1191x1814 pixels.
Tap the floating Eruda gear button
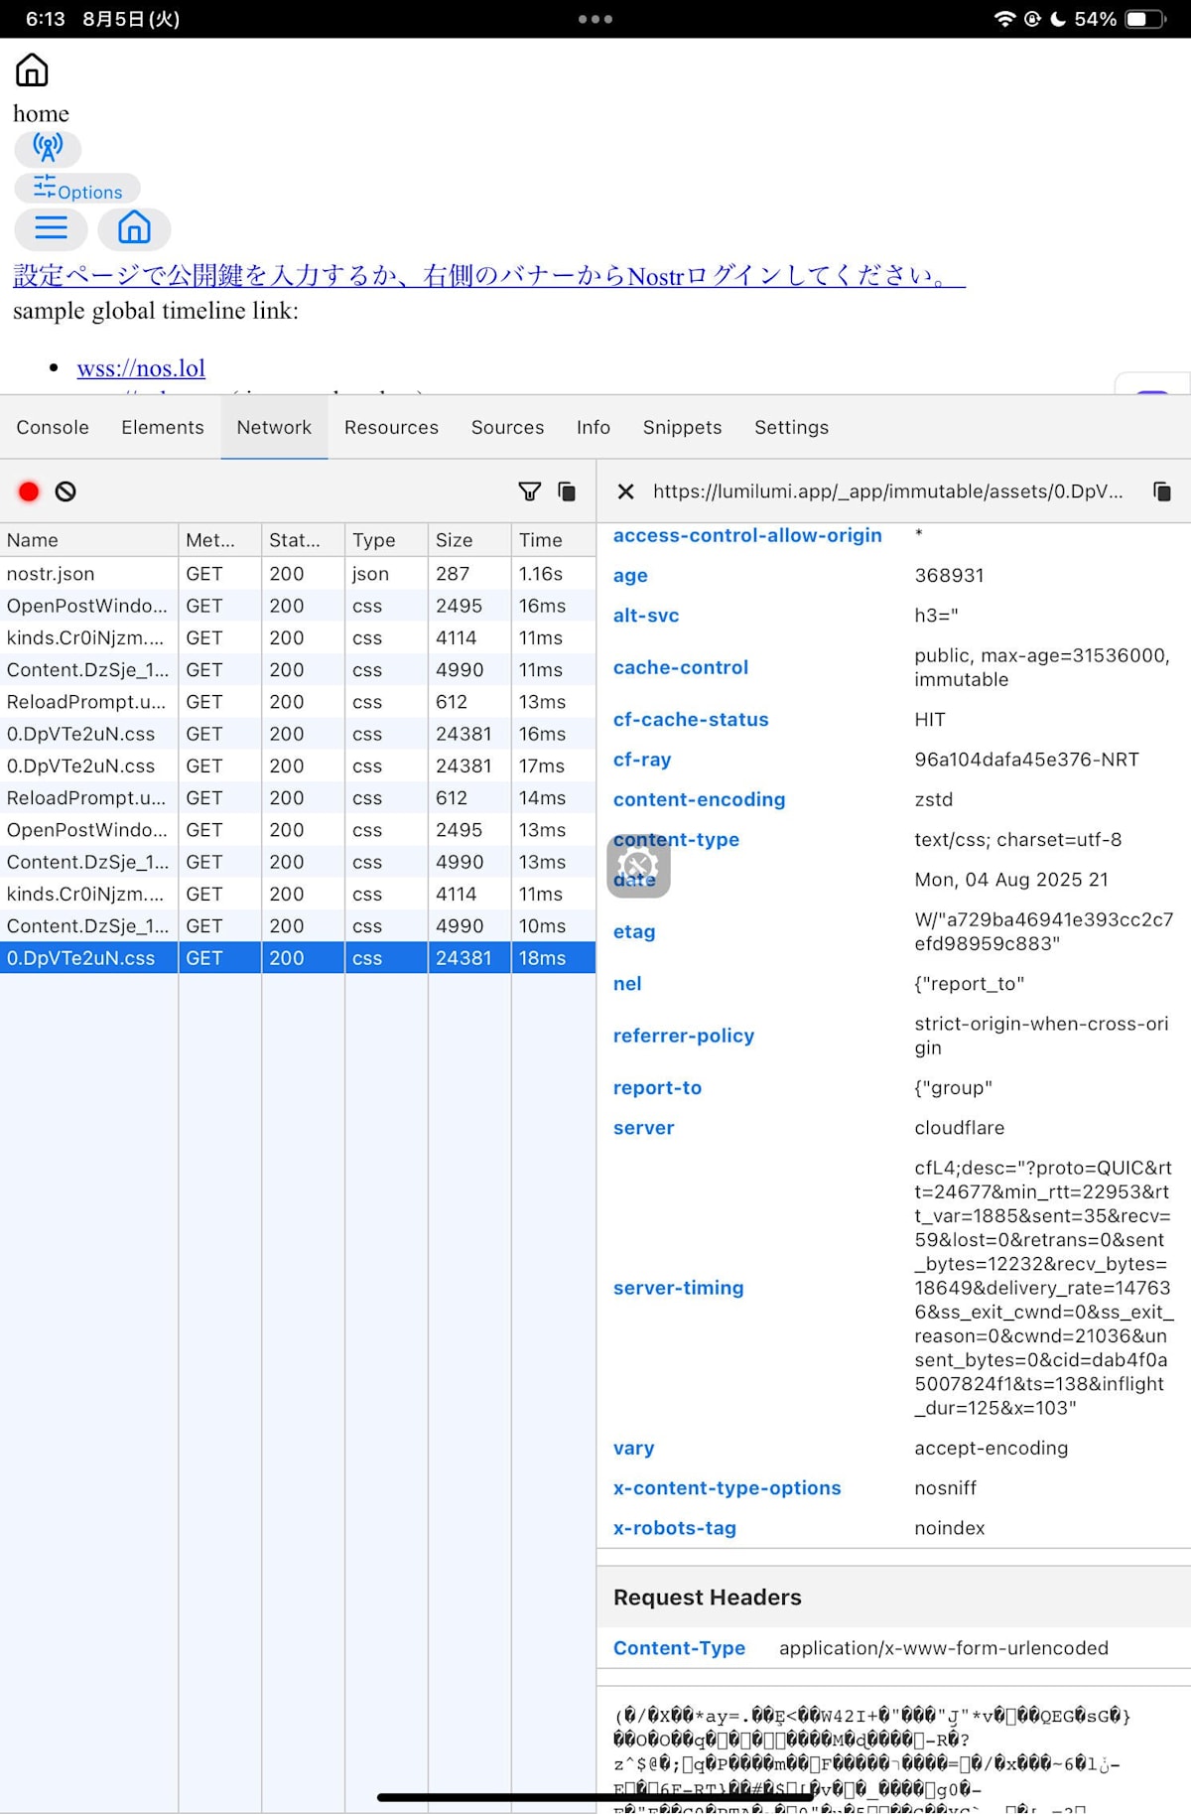click(x=638, y=866)
